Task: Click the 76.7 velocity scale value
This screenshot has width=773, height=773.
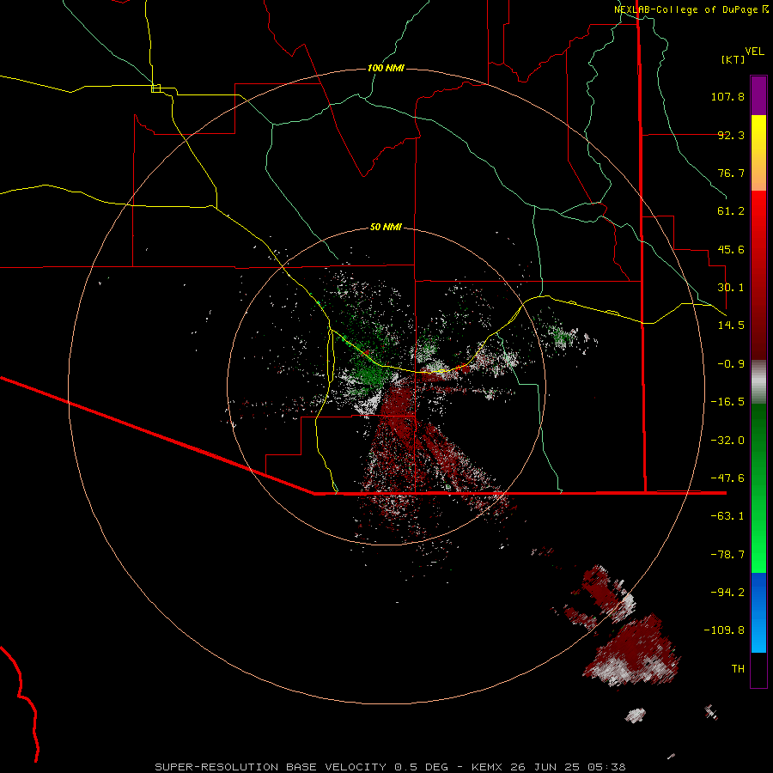Action: click(x=731, y=173)
